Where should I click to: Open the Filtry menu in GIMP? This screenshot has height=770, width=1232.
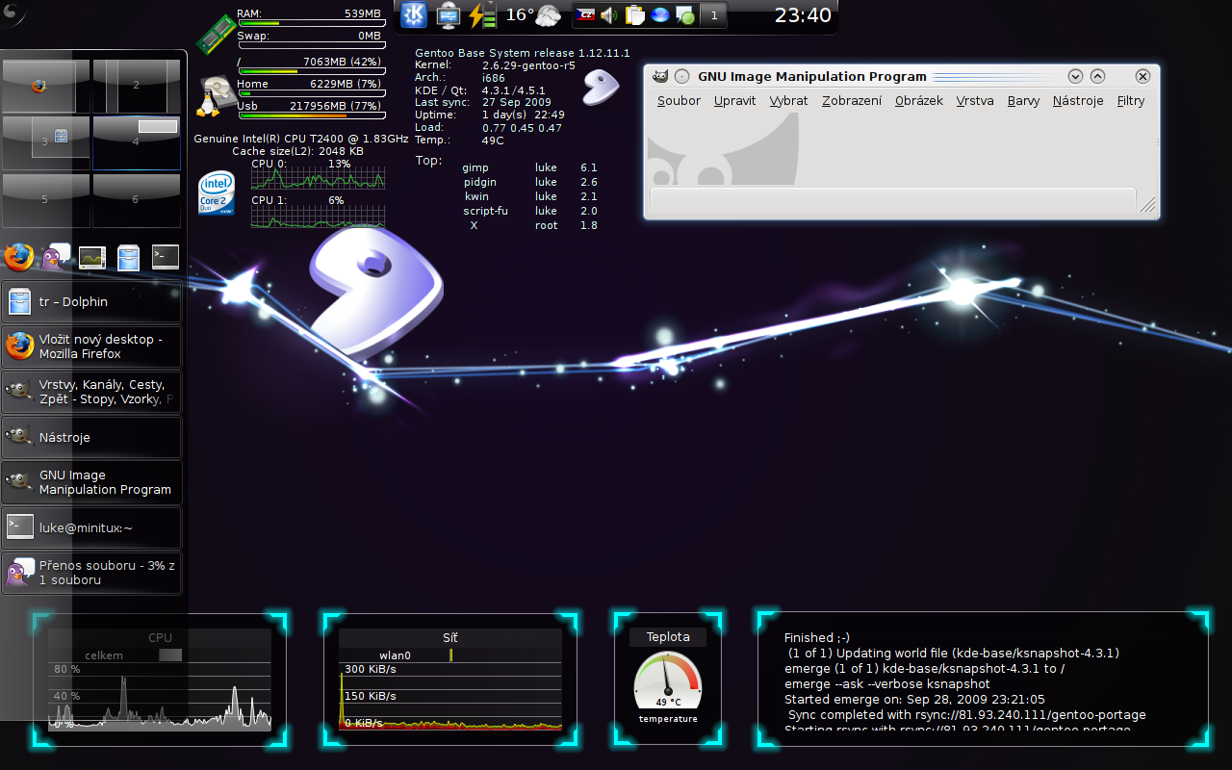click(1131, 101)
